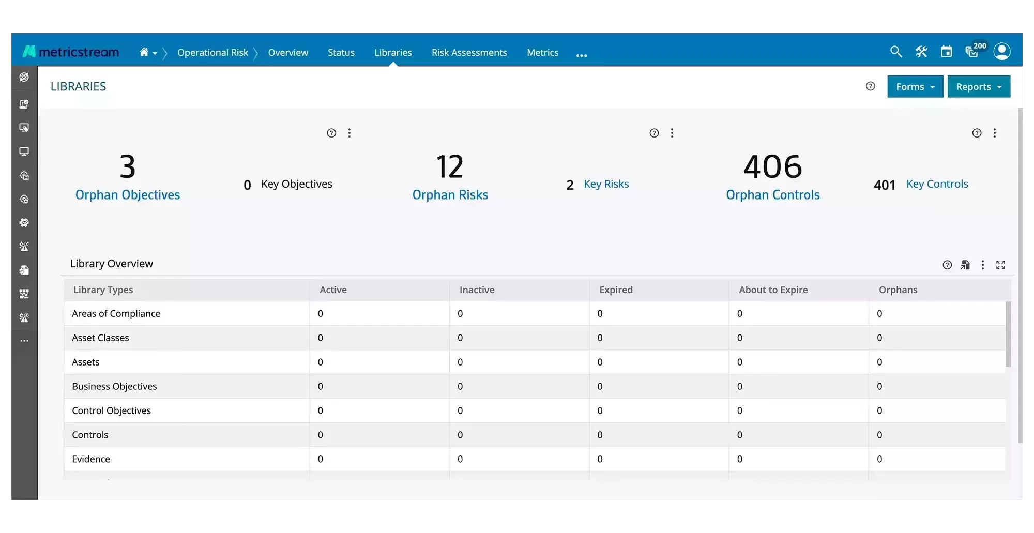This screenshot has height=533, width=1034.
Task: Open the Forms dropdown
Action: (x=914, y=86)
